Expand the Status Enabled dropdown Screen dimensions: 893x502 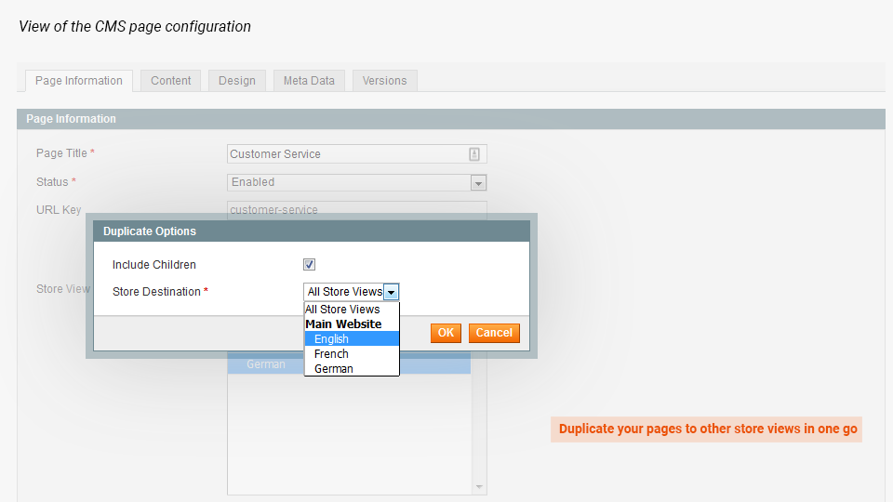click(x=478, y=183)
